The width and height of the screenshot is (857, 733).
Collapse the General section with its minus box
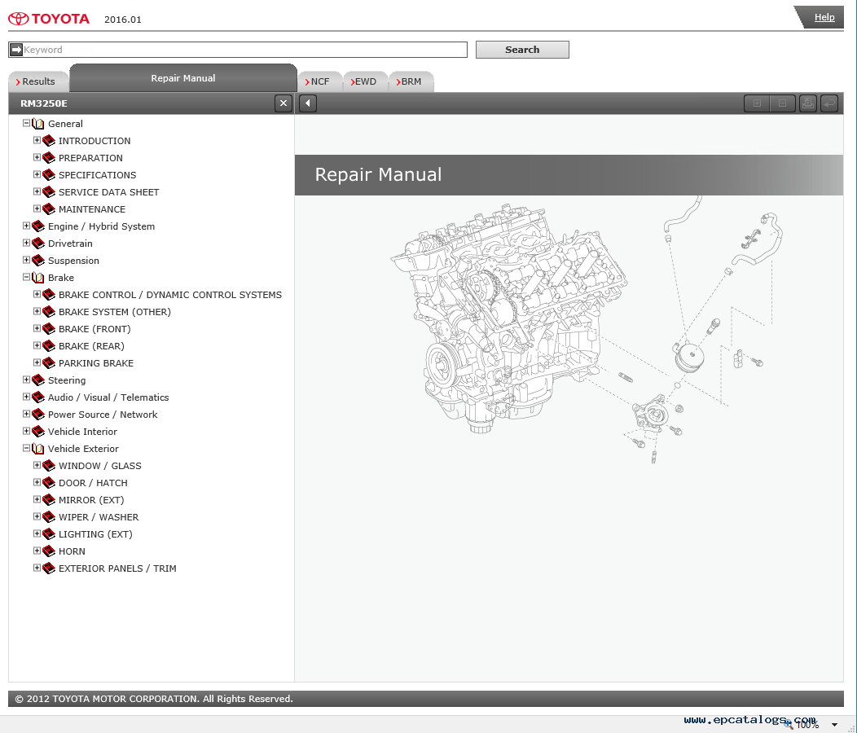coord(26,123)
